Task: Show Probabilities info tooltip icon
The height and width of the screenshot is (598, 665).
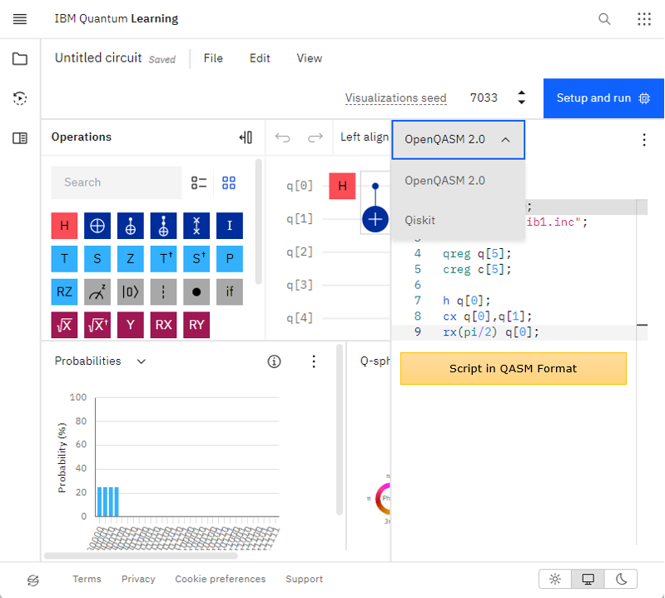Action: click(274, 361)
